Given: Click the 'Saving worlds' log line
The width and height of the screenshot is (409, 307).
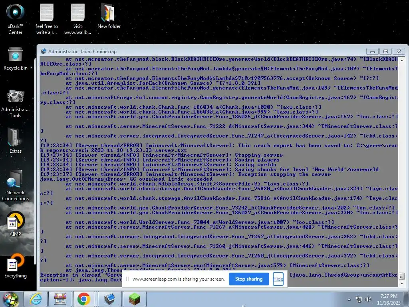Looking at the screenshot, I should click(158, 164).
